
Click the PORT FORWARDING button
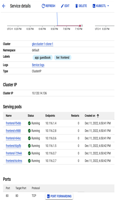pyautogui.click(x=59, y=196)
